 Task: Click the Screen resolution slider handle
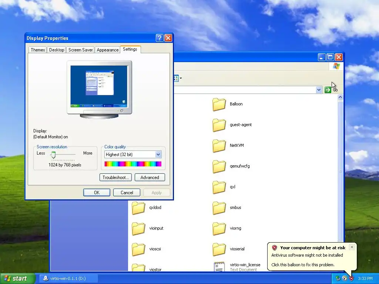point(53,155)
